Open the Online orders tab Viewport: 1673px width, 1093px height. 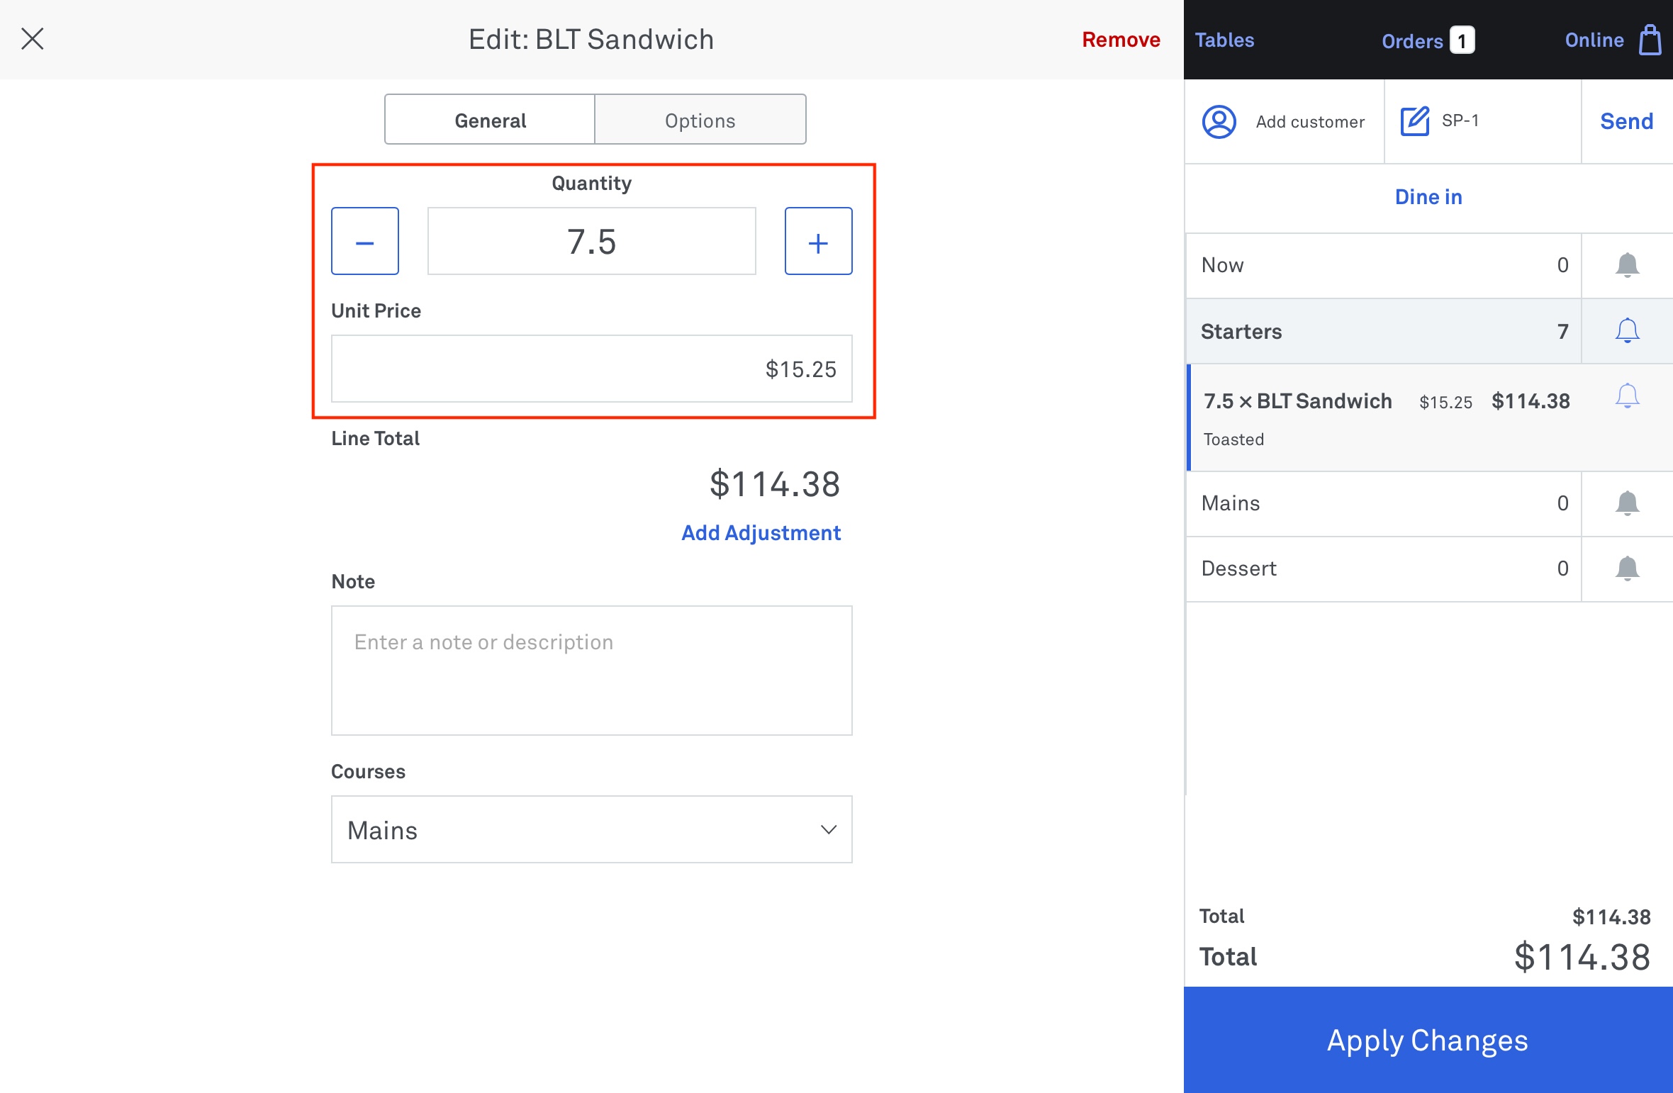click(x=1594, y=40)
